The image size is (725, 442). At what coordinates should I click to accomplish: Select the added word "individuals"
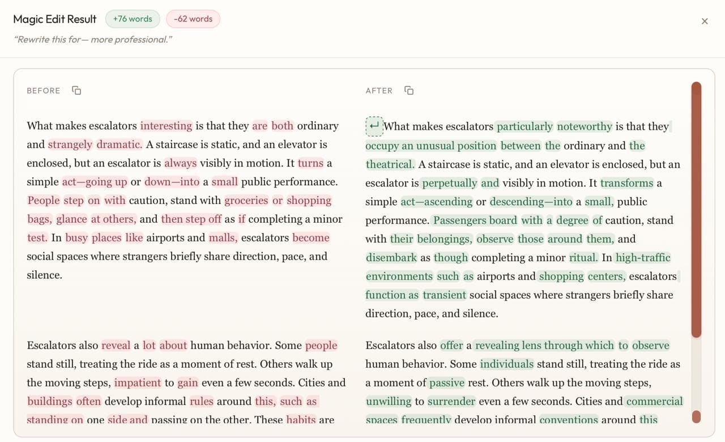coord(507,364)
